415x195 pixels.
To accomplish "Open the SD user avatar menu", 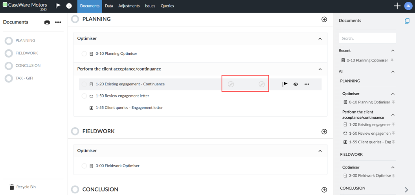I will (x=408, y=6).
